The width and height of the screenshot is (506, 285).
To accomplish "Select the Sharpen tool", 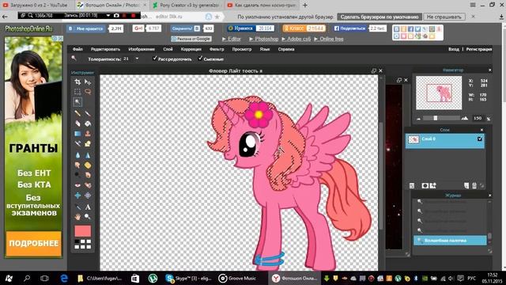I will [x=88, y=155].
